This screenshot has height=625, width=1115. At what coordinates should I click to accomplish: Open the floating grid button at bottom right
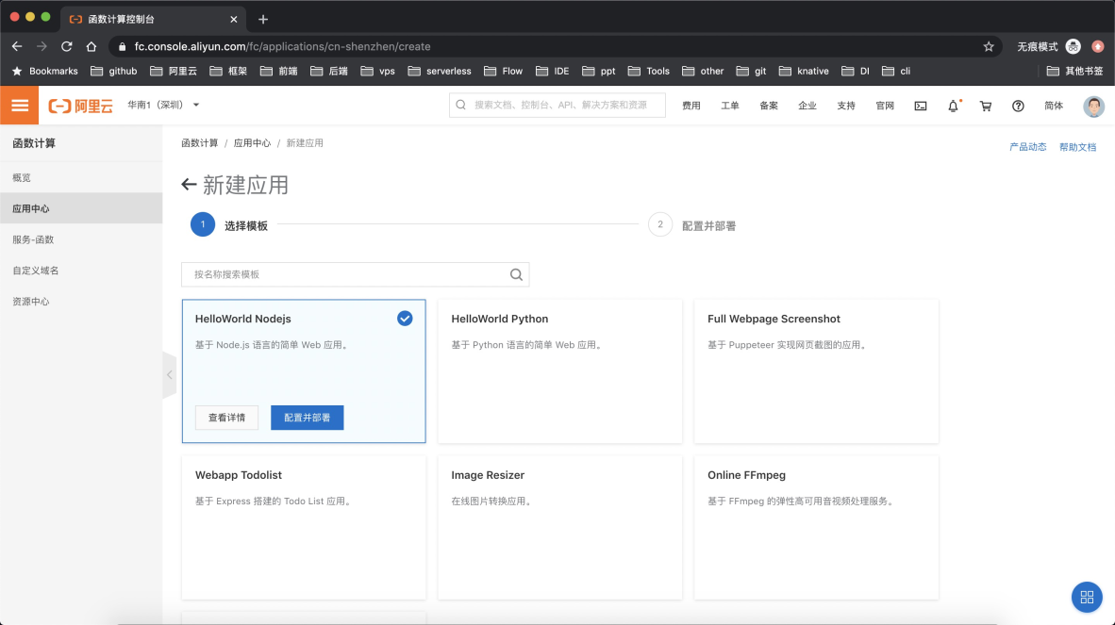(x=1087, y=597)
